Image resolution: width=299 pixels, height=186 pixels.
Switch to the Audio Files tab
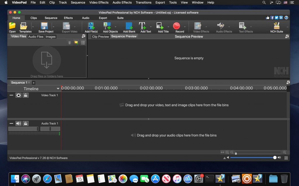pyautogui.click(x=35, y=37)
